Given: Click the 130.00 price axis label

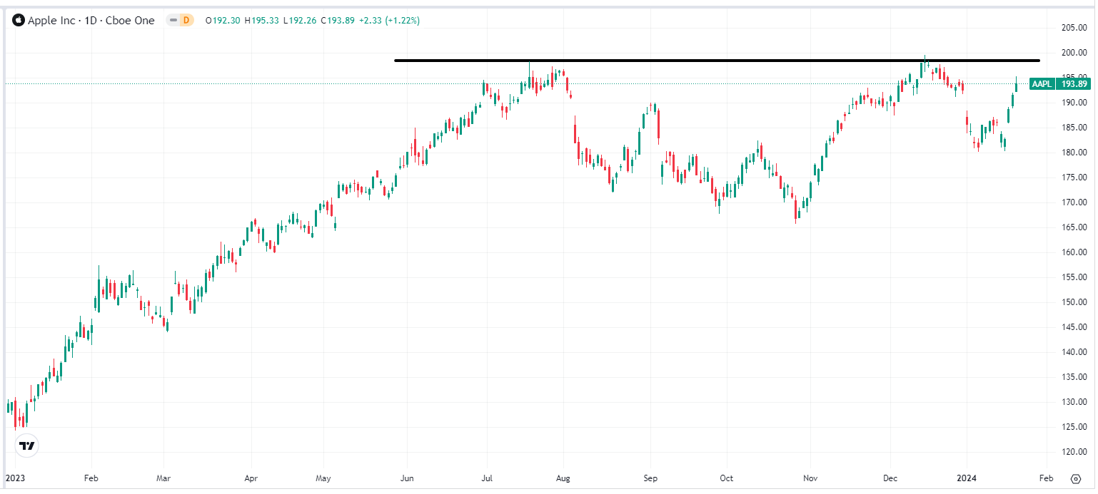Looking at the screenshot, I should (1074, 402).
